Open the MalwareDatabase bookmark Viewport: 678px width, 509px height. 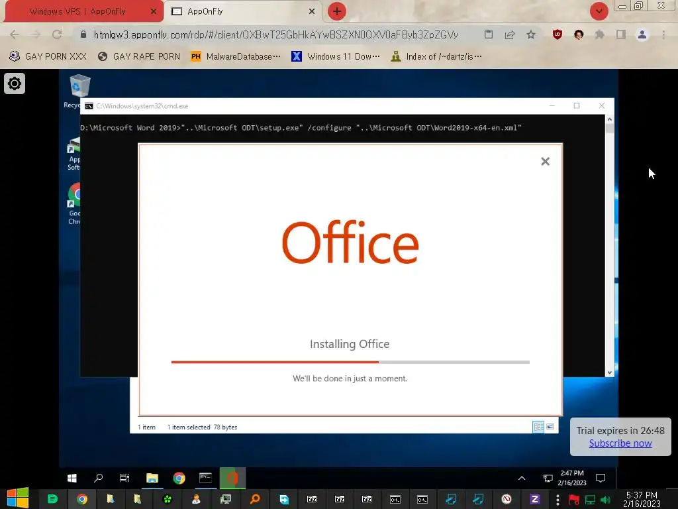pyautogui.click(x=236, y=57)
